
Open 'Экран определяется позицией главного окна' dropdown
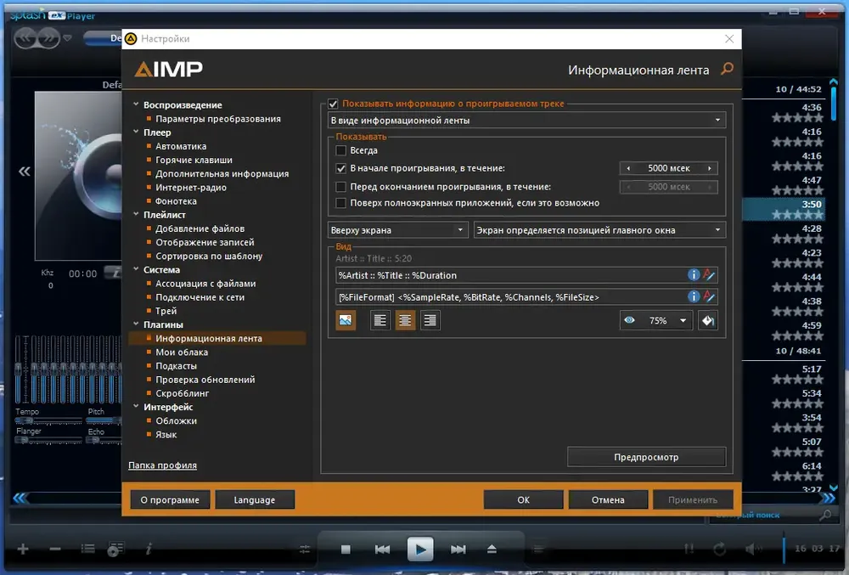click(599, 230)
